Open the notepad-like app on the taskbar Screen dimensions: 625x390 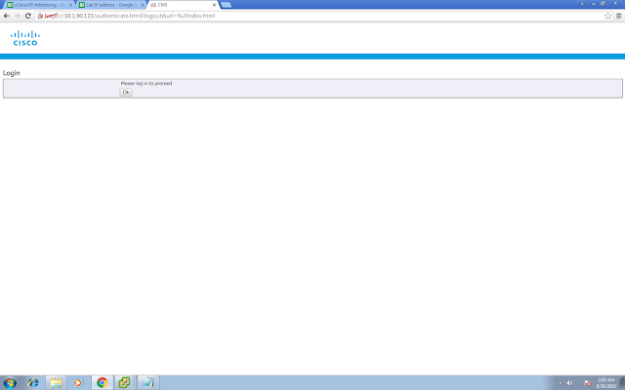tap(147, 383)
